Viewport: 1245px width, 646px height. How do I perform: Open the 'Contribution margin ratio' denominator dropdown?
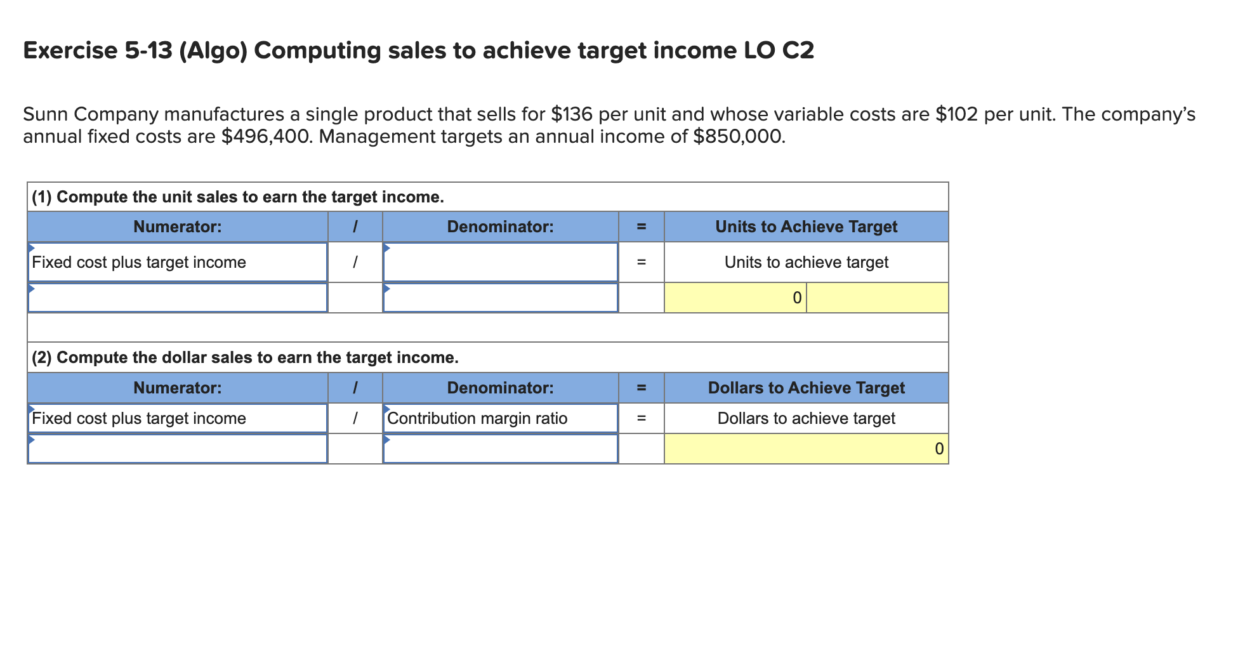501,418
